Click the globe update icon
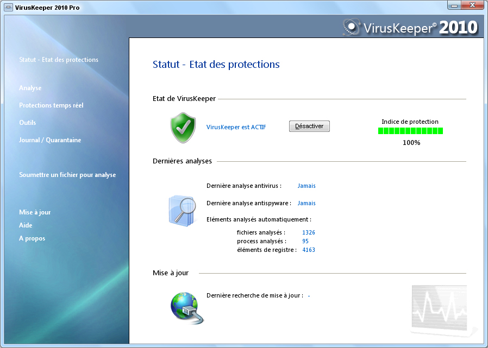 (x=187, y=308)
